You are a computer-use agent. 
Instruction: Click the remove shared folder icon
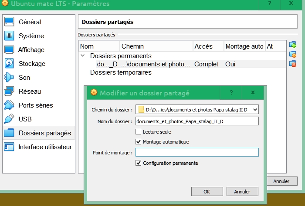[293, 64]
